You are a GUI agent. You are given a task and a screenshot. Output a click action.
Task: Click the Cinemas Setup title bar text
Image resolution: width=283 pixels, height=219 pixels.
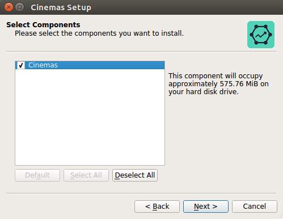(61, 7)
